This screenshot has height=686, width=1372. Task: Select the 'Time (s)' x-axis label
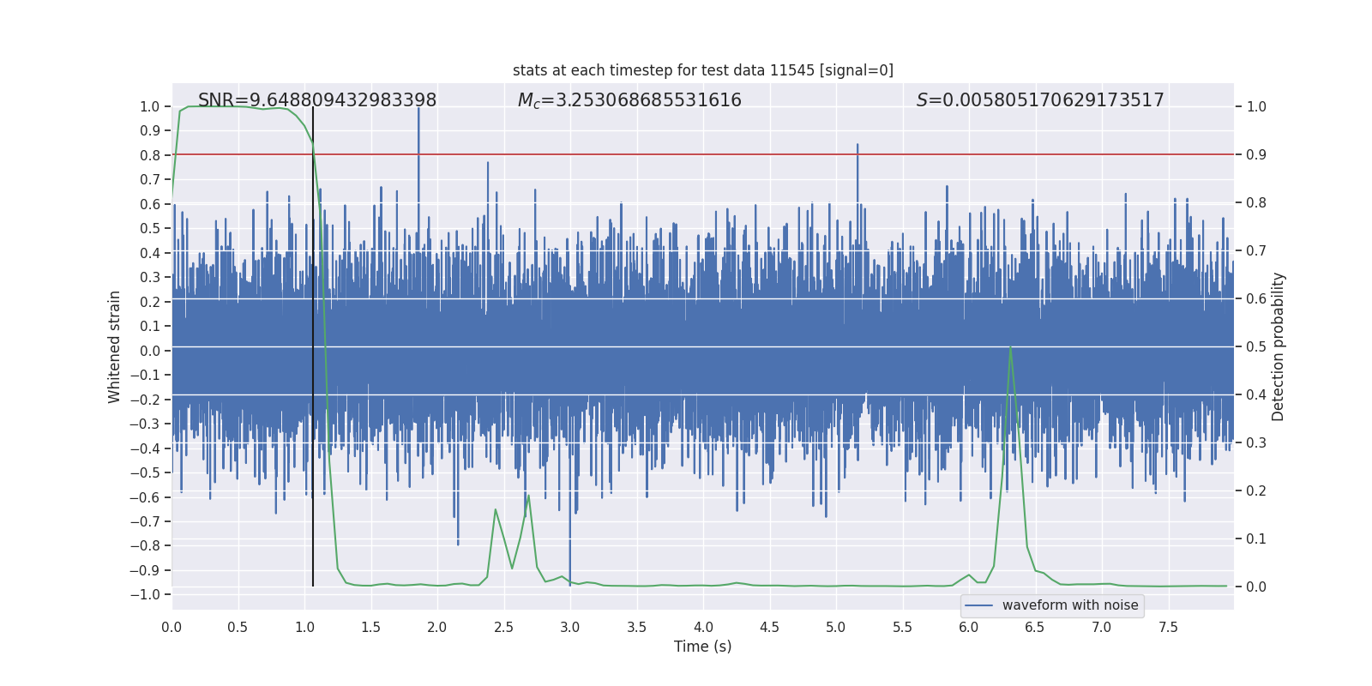pyautogui.click(x=702, y=647)
